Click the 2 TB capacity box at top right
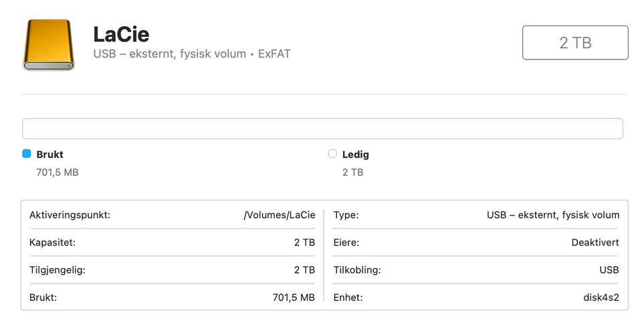This screenshot has width=642, height=323. pos(575,43)
